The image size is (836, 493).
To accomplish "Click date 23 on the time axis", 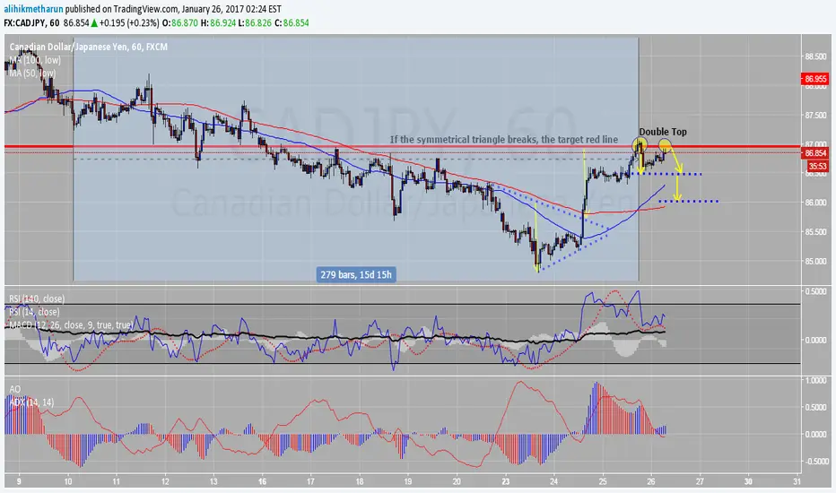I will pyautogui.click(x=505, y=481).
